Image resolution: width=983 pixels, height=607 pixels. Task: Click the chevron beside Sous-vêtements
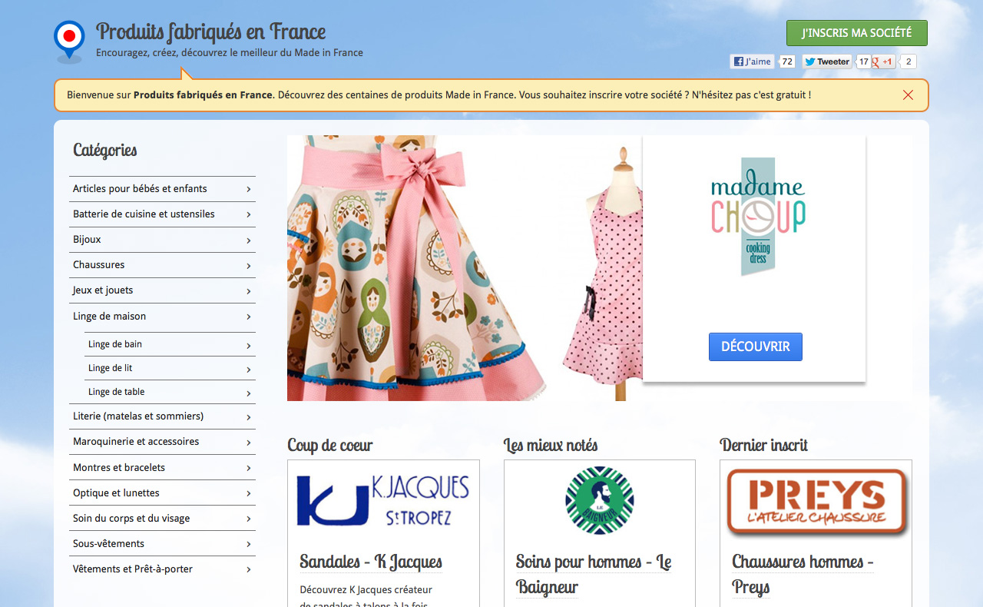(x=249, y=545)
